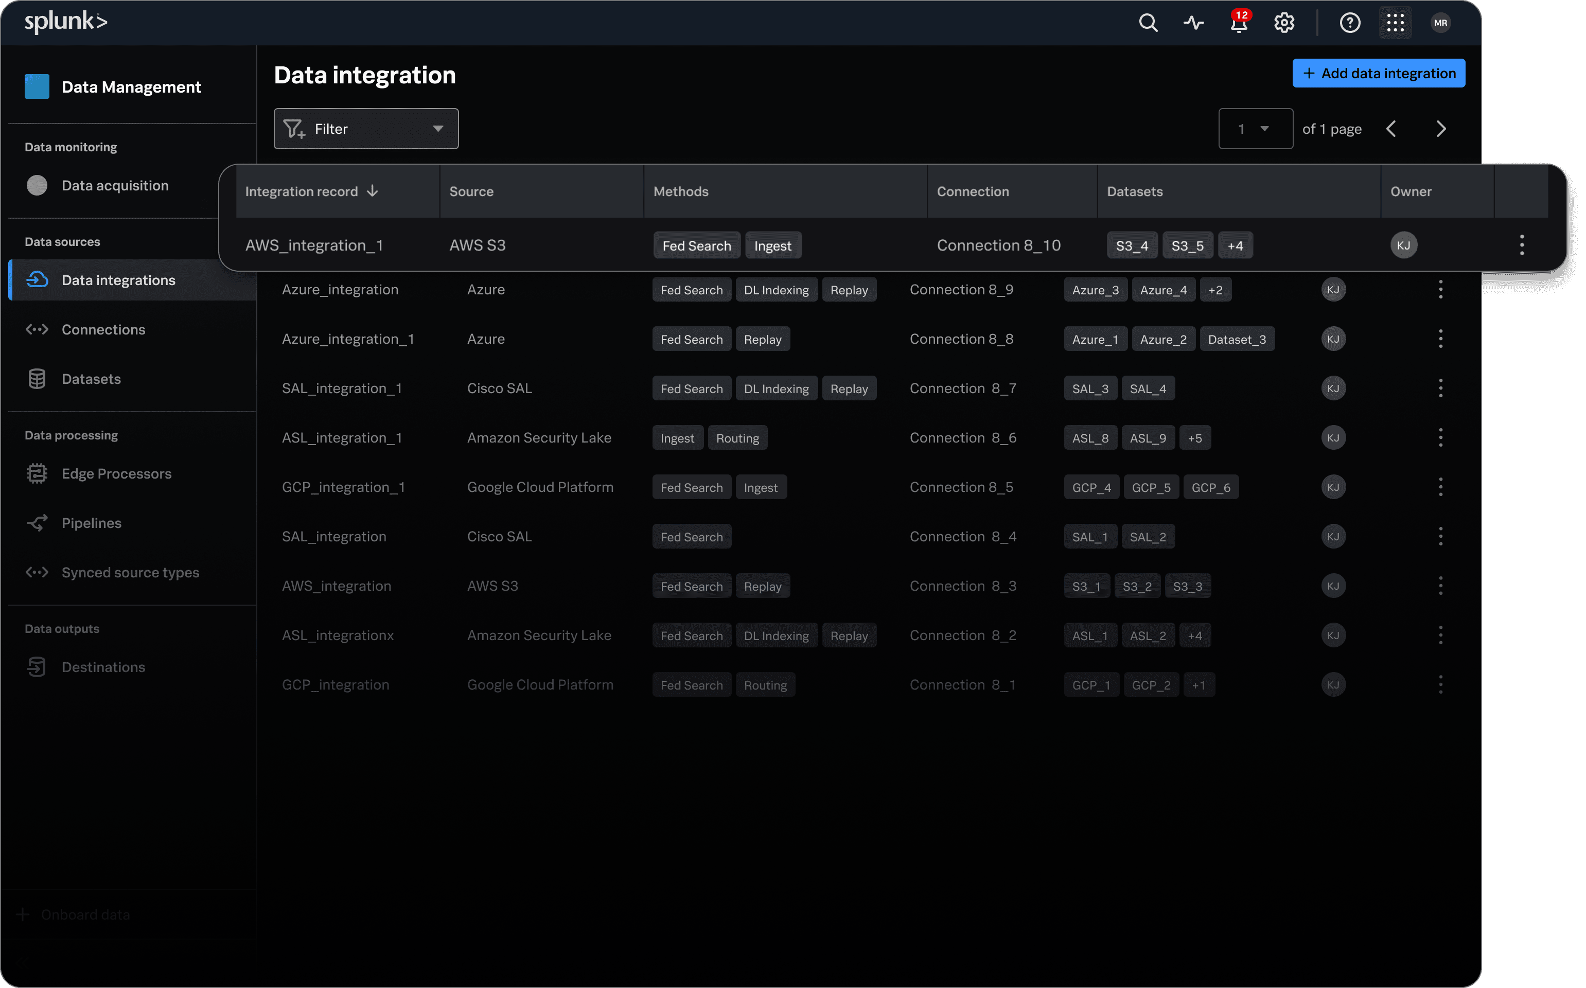Open row actions for AWS_integration_1
Viewport: 1586px width, 988px height.
point(1521,245)
